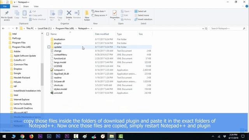Click the Properties checkmark icon
The image size is (249, 140).
(115, 13)
